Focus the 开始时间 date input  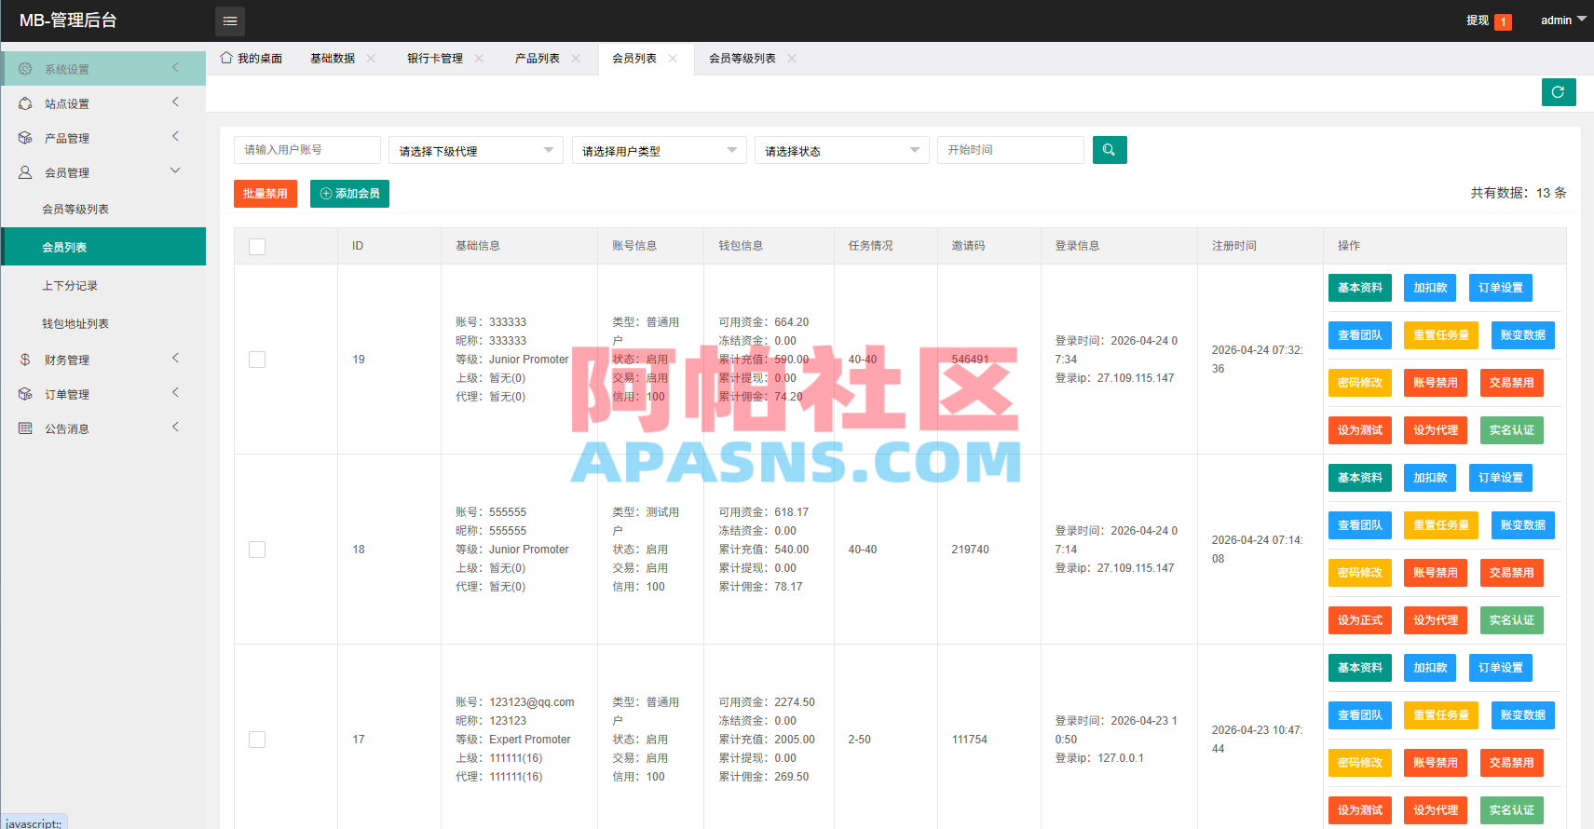tap(1011, 150)
